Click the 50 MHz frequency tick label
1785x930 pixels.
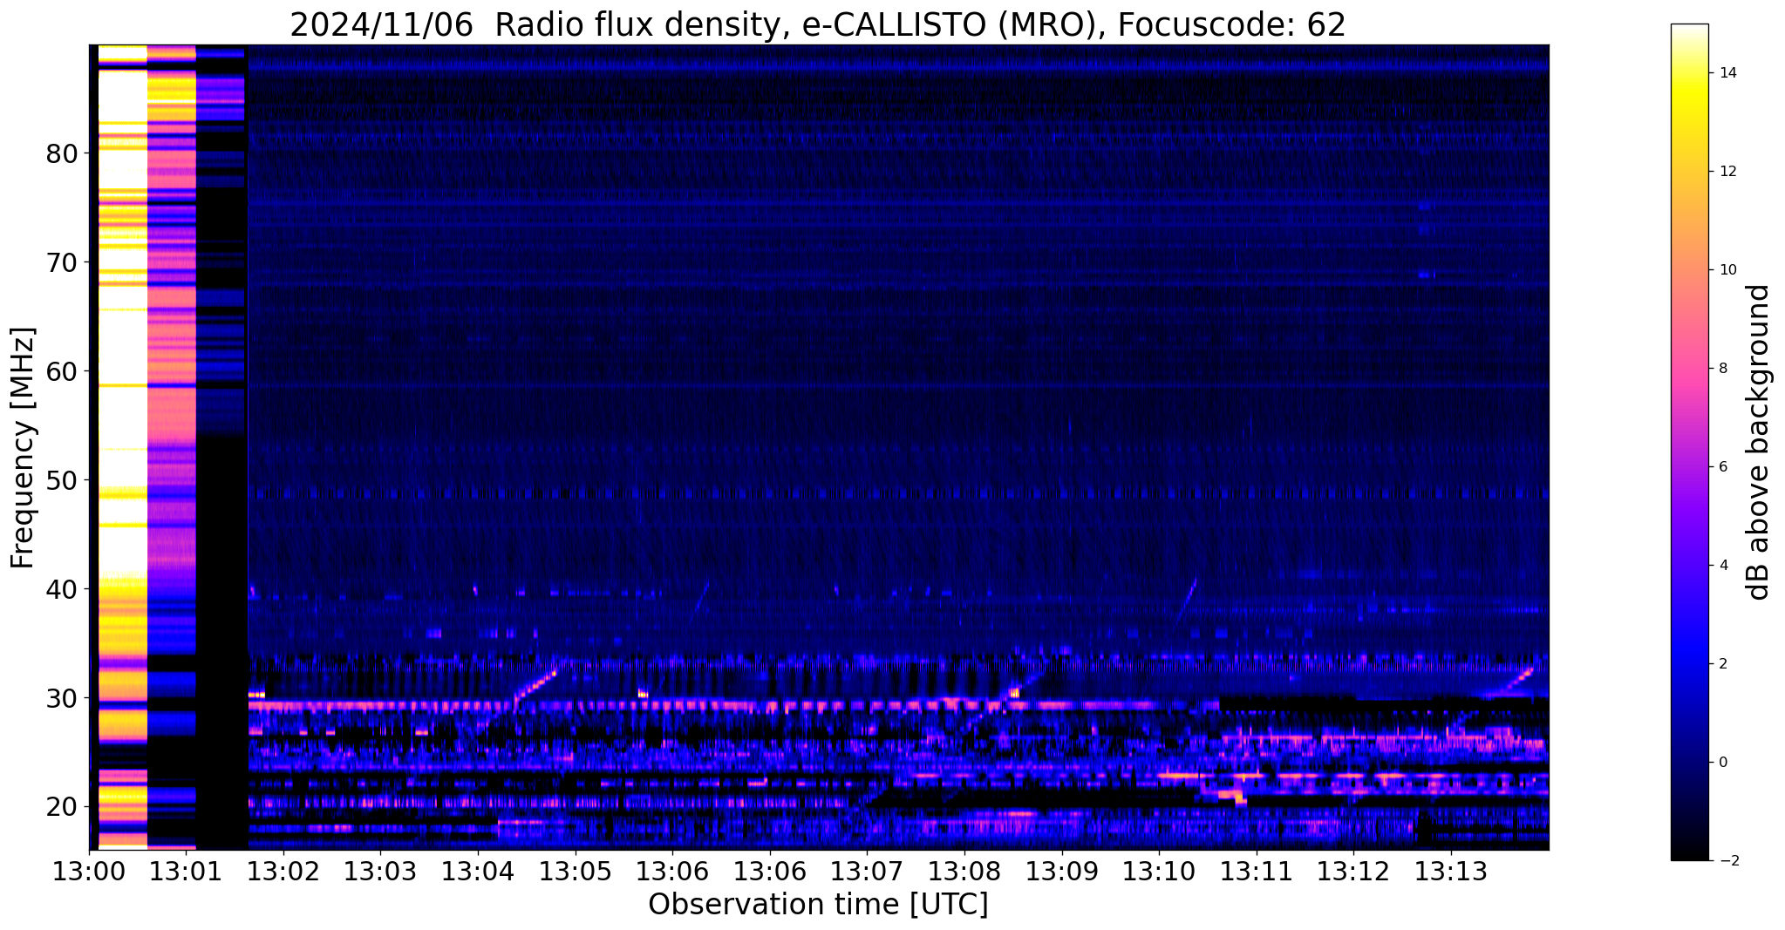(x=62, y=480)
